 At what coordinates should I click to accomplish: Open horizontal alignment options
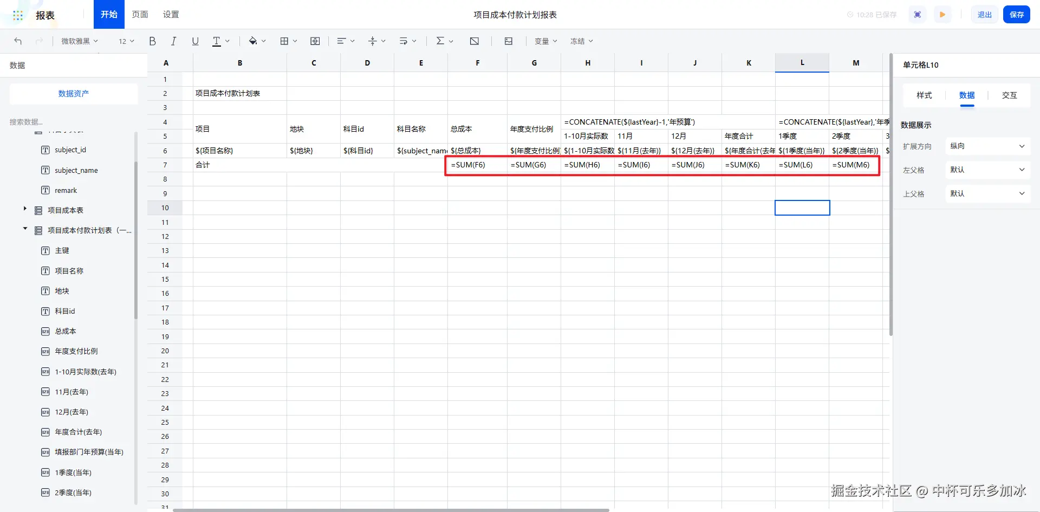click(x=341, y=41)
